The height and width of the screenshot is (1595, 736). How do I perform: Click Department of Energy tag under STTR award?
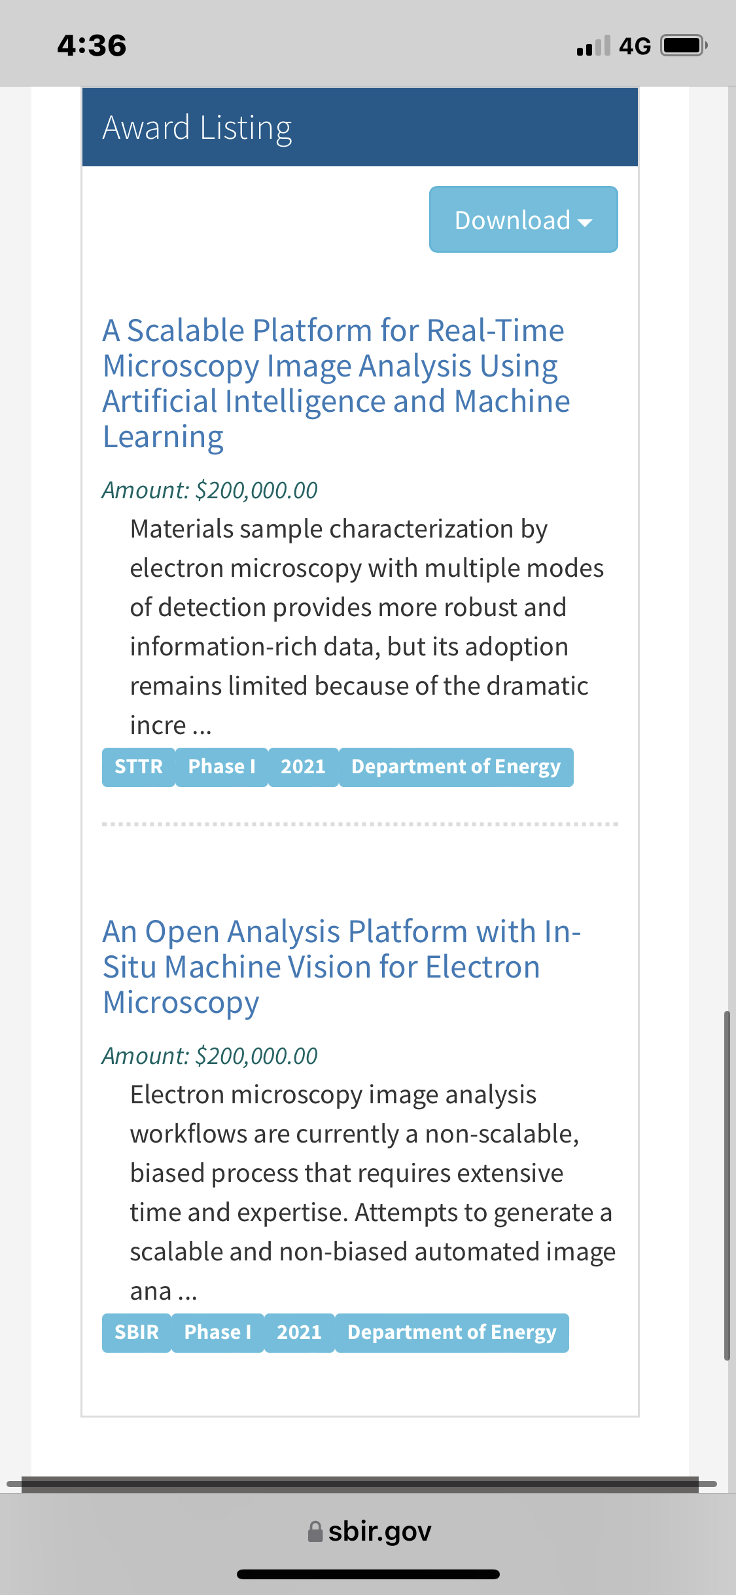click(x=456, y=767)
